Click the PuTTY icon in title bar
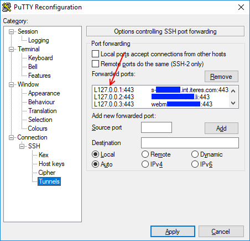 click(7, 7)
